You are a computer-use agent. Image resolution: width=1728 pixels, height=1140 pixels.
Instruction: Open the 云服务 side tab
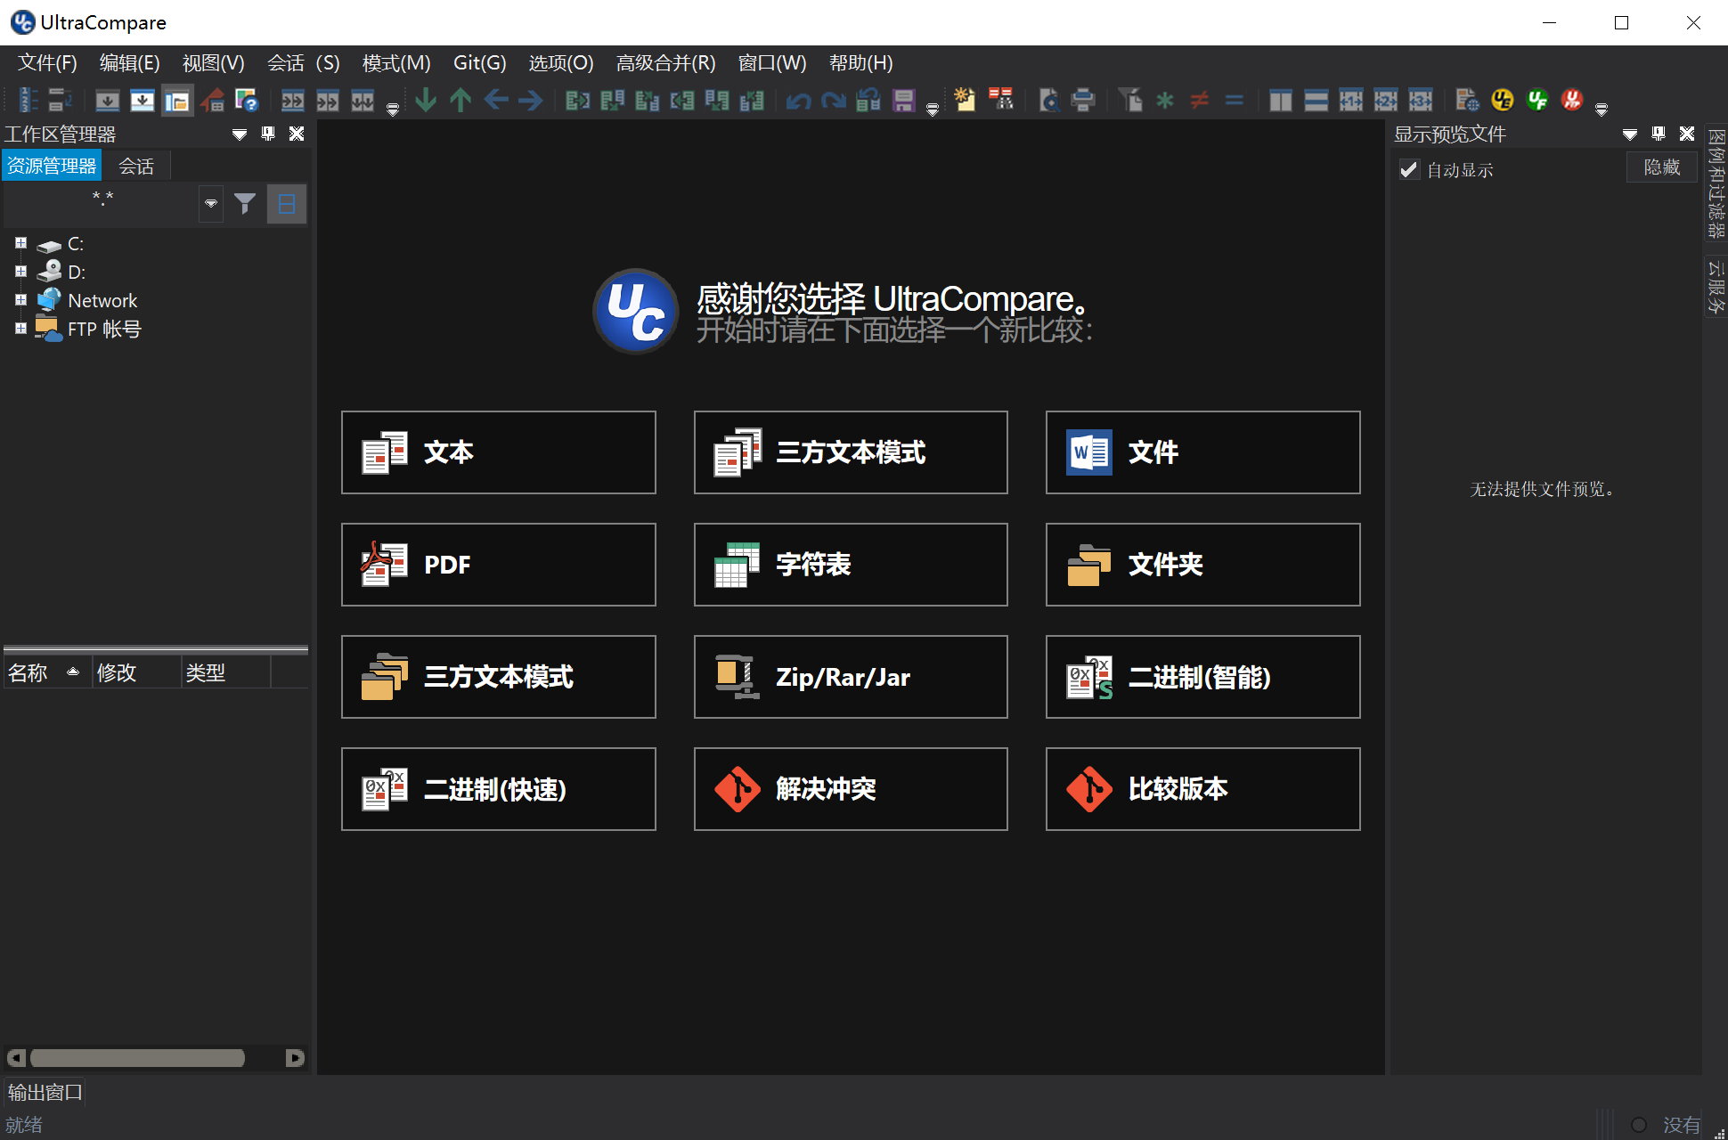pos(1716,286)
